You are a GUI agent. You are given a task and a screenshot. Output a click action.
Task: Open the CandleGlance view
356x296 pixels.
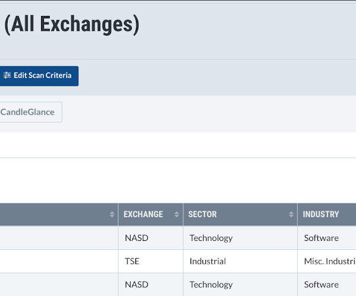coord(31,112)
